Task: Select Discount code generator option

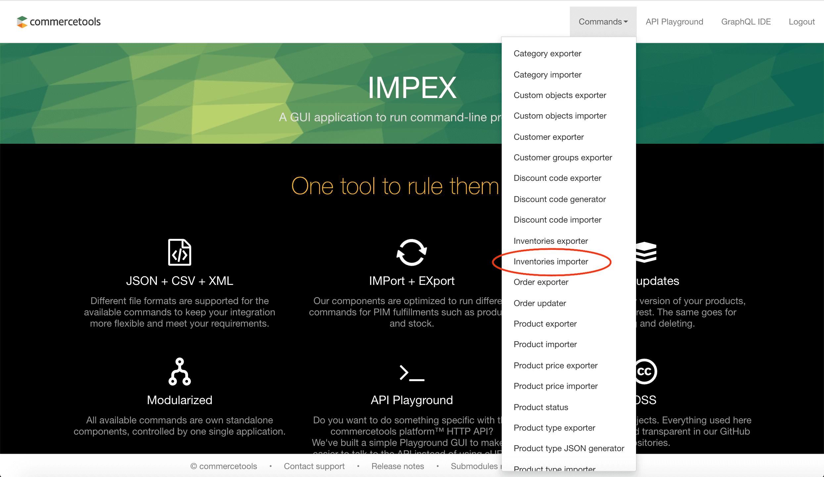Action: tap(560, 199)
